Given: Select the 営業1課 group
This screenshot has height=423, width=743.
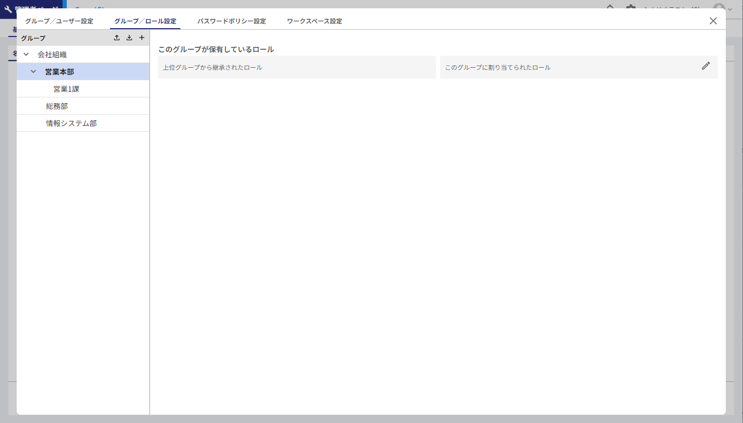Looking at the screenshot, I should tap(66, 89).
